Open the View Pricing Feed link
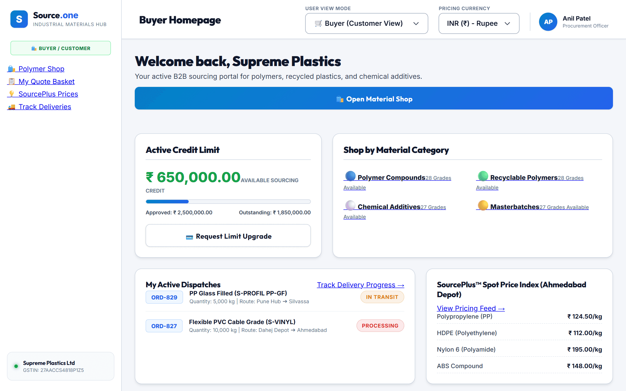626x391 pixels. click(x=471, y=308)
